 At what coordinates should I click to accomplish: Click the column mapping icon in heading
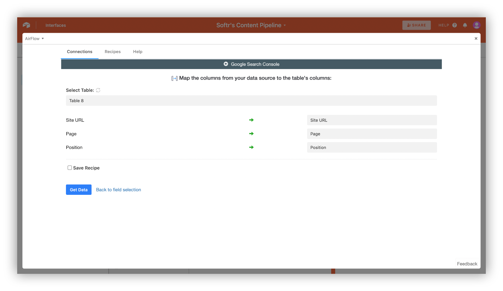(x=175, y=78)
